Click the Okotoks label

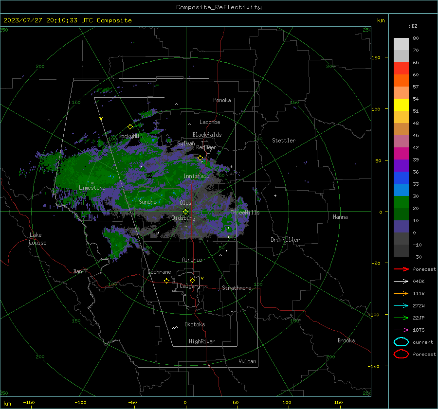tap(195, 324)
